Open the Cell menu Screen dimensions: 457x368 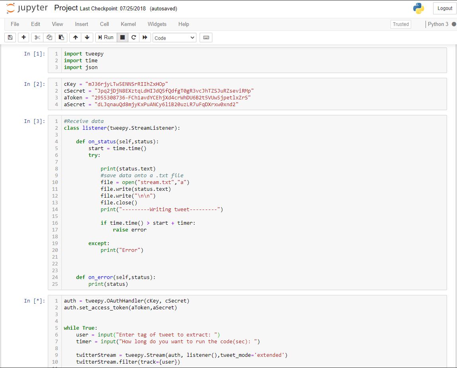coord(104,24)
